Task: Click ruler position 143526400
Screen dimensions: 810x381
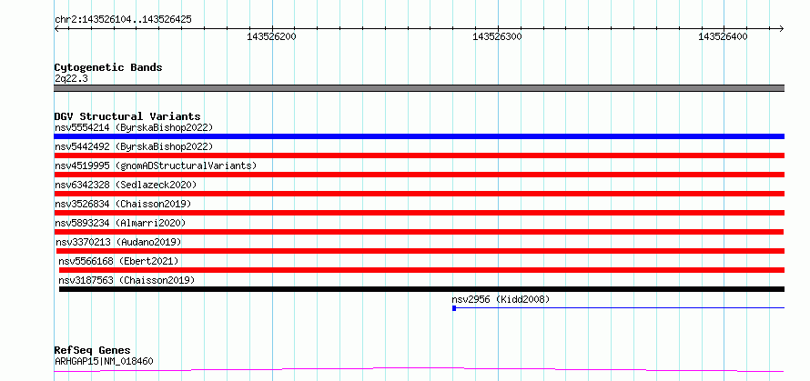Action: [x=723, y=36]
